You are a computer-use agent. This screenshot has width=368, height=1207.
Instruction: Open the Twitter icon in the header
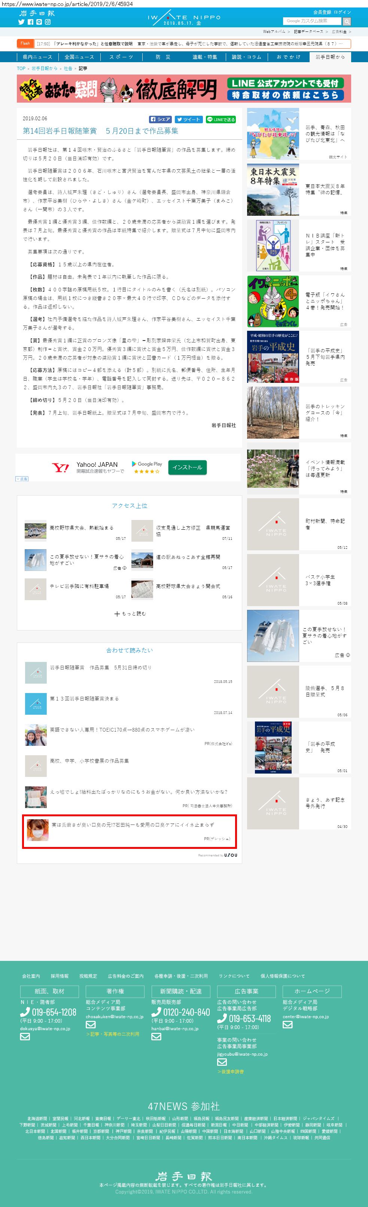click(21, 22)
